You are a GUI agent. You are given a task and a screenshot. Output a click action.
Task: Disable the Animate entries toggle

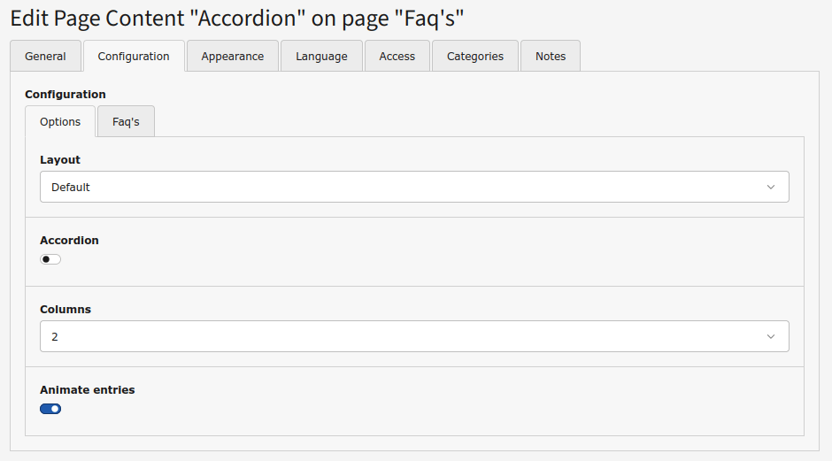click(x=50, y=409)
